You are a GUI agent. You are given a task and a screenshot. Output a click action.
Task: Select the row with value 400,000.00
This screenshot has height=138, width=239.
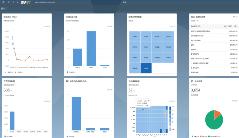214,40
